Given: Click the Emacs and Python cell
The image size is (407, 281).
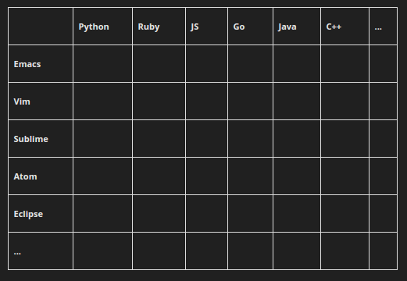Looking at the screenshot, I should click(x=102, y=64).
